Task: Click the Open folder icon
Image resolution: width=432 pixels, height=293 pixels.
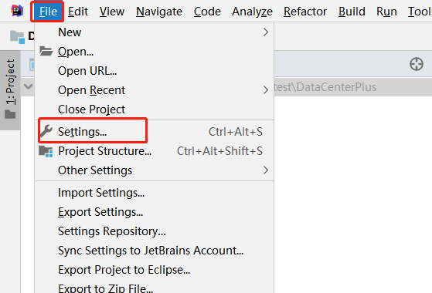Action: pos(46,51)
